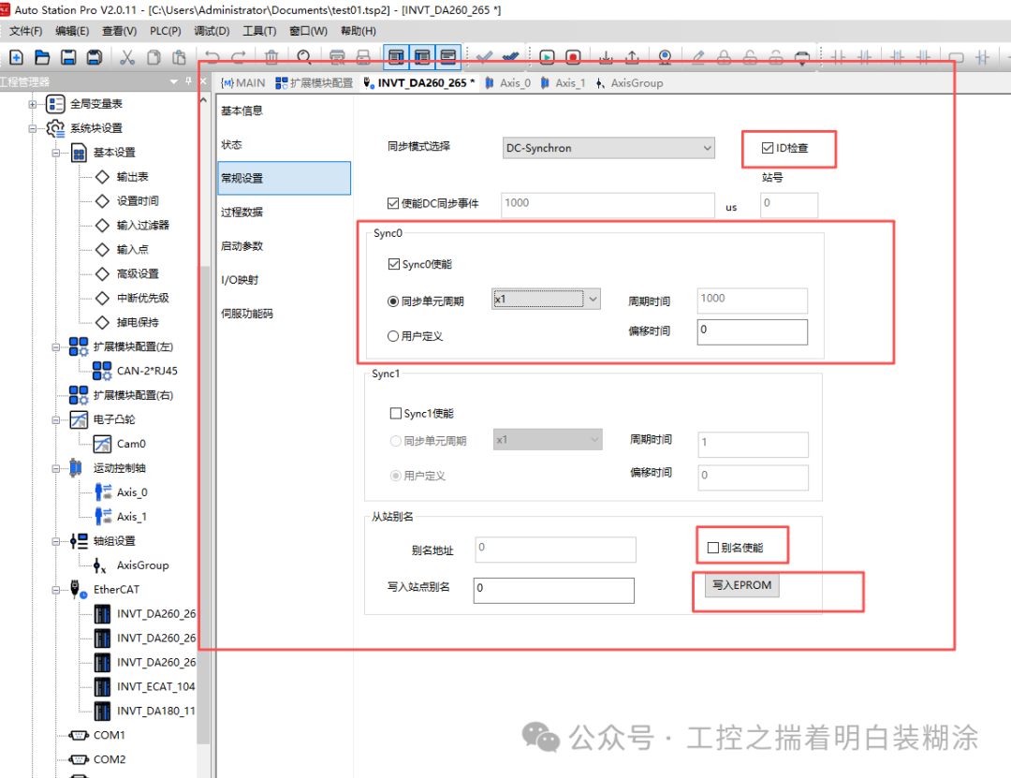Open the project manager panel dropdown arrow

pyautogui.click(x=173, y=81)
